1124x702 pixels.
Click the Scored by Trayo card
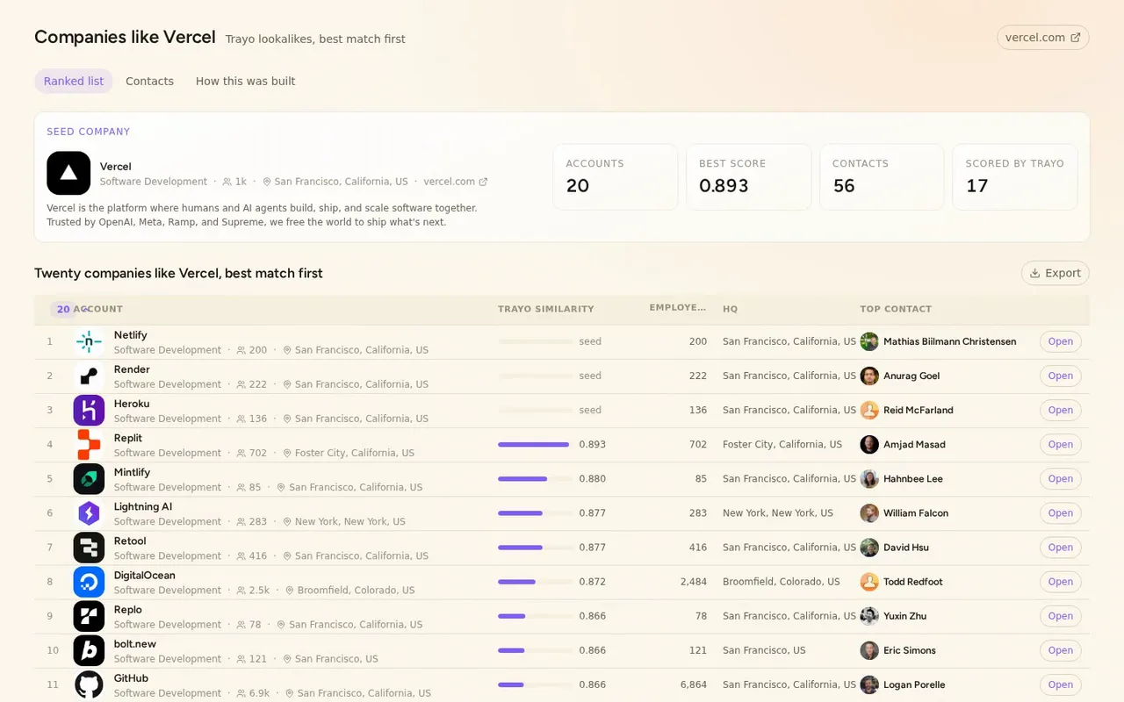click(1015, 177)
